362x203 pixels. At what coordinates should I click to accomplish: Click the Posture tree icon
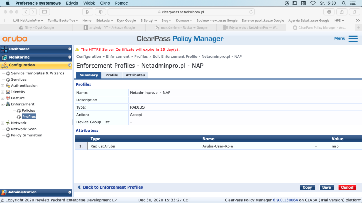tap(8, 98)
